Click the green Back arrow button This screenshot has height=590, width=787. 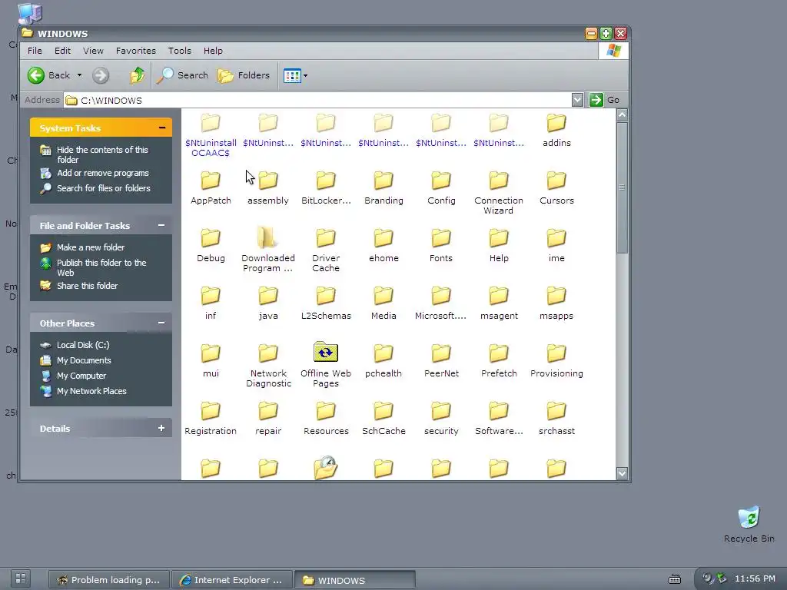coord(35,75)
